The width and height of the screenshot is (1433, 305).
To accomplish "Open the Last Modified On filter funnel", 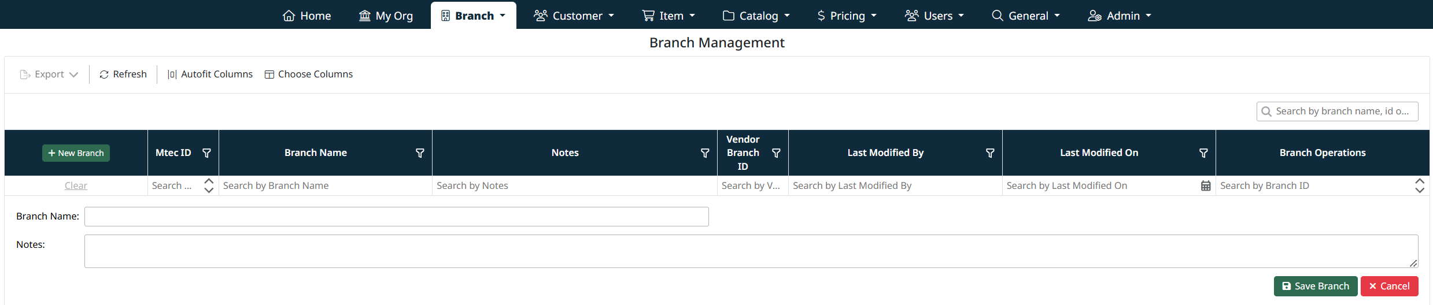I will pos(1203,153).
